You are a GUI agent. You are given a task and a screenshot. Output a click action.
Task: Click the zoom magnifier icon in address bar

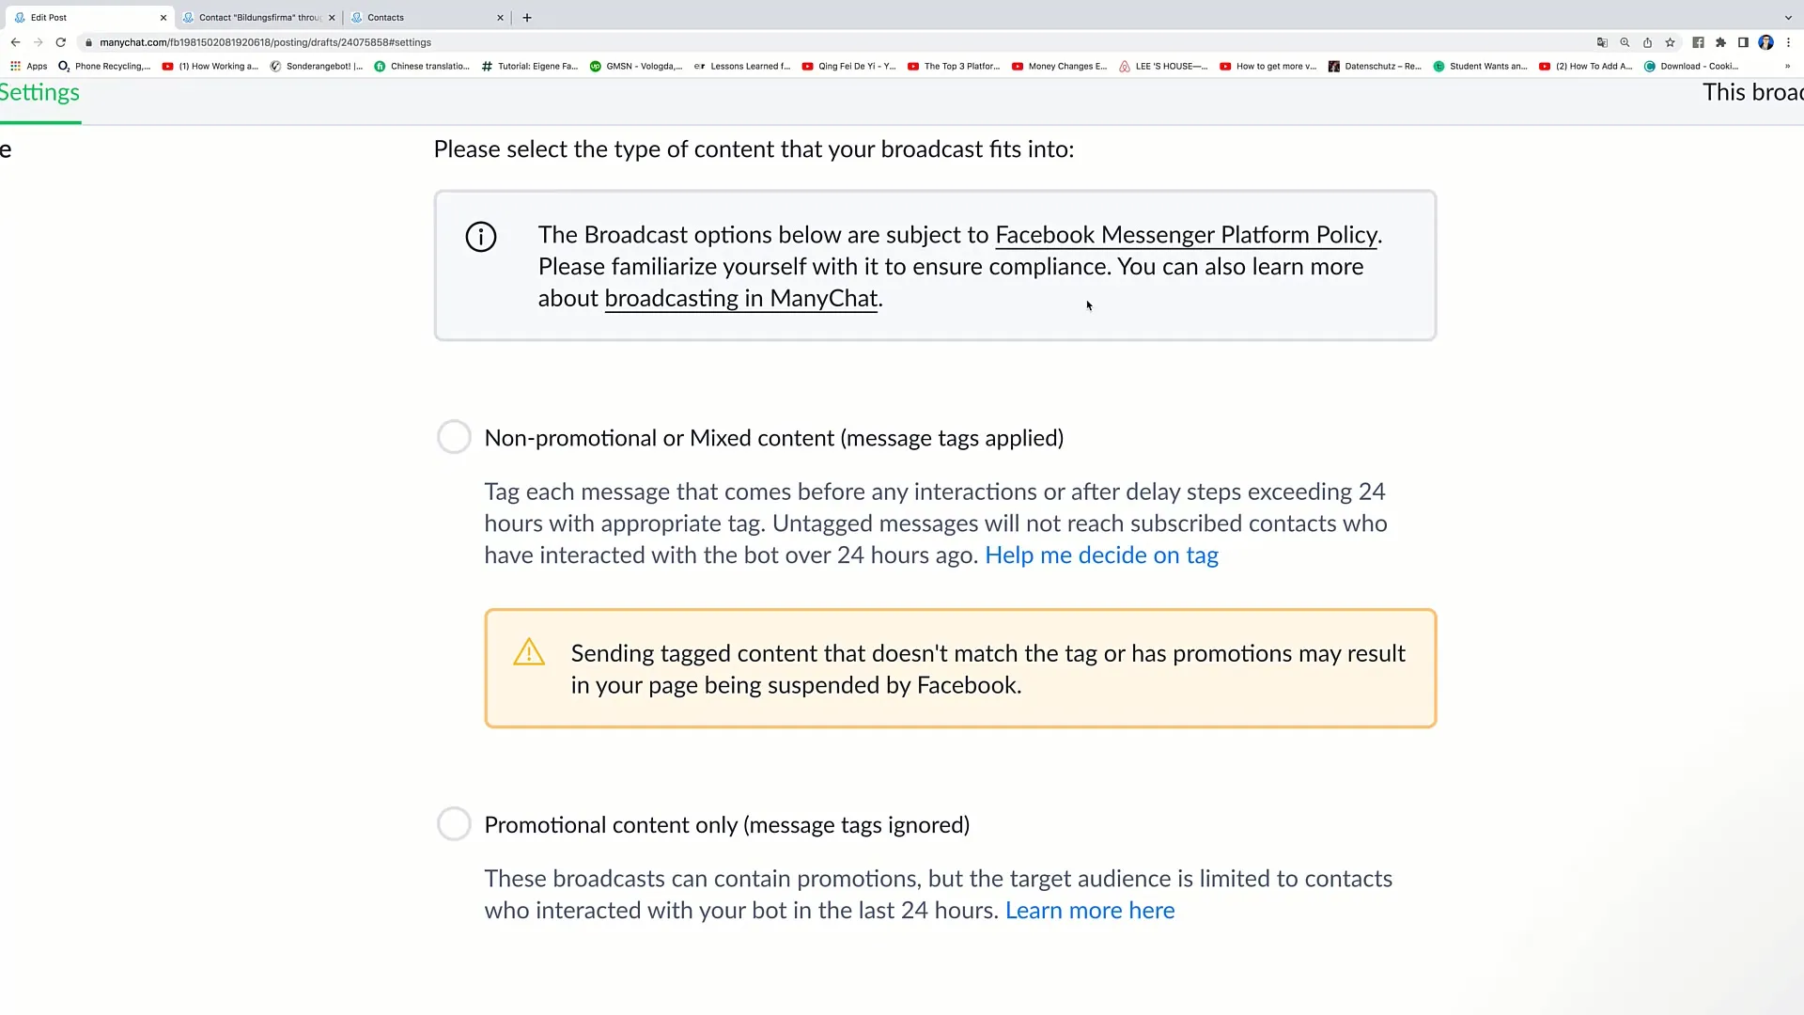pyautogui.click(x=1625, y=42)
